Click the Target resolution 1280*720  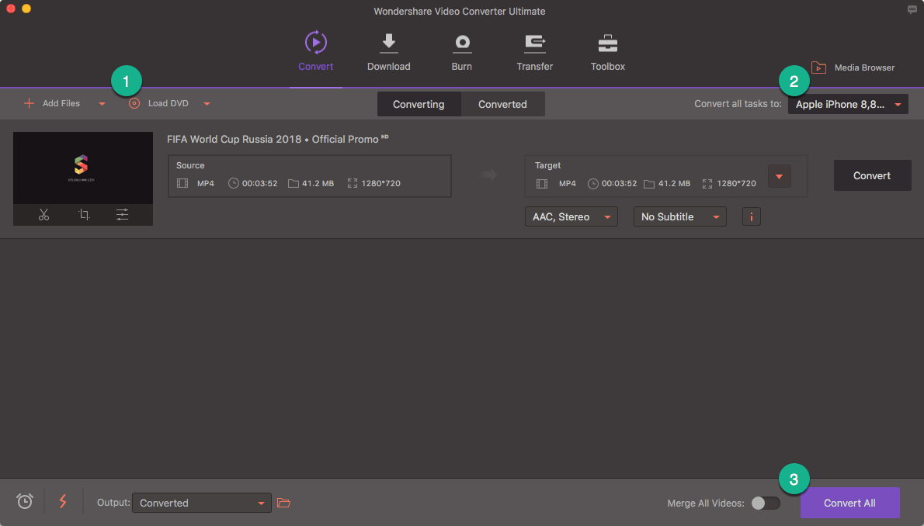point(736,184)
